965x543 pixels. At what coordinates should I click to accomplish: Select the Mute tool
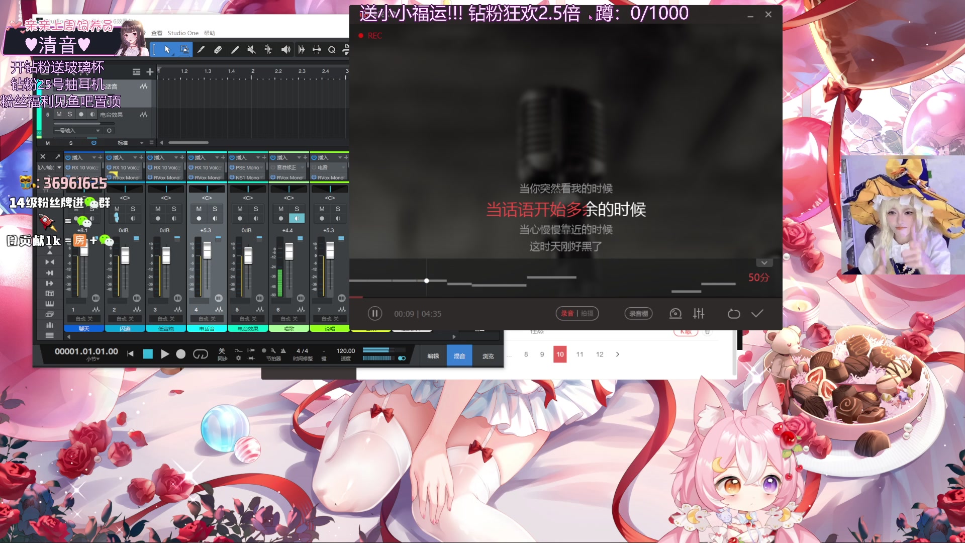[251, 49]
